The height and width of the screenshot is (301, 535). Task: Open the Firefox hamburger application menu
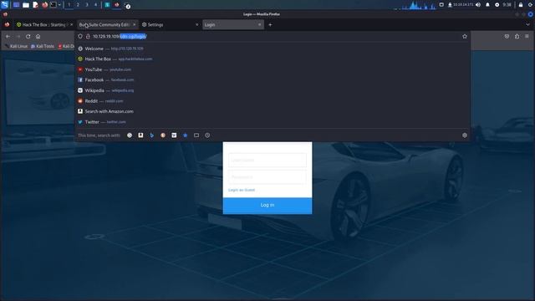(527, 36)
